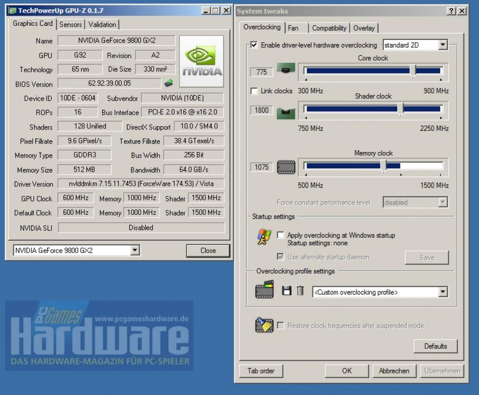479x395 pixels.
Task: Switch to the Sensors tab
Action: [x=70, y=24]
